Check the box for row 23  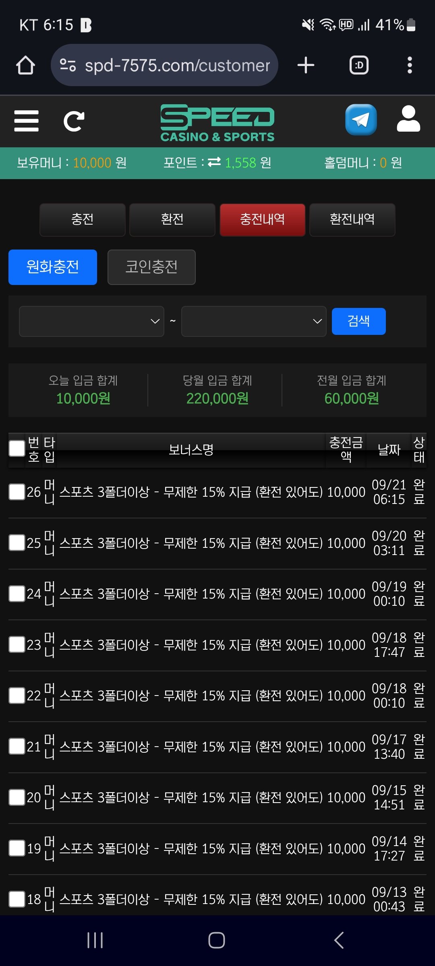[x=17, y=644]
